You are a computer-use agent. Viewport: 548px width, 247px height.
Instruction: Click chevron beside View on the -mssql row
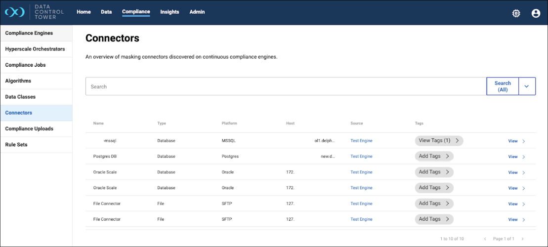tap(524, 141)
